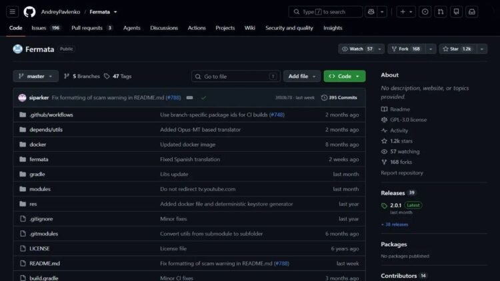The image size is (500, 281).
Task: Open the gradle folder
Action: click(x=37, y=174)
